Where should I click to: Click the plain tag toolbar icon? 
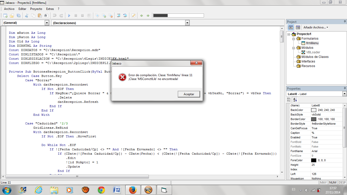[x=97, y=15]
